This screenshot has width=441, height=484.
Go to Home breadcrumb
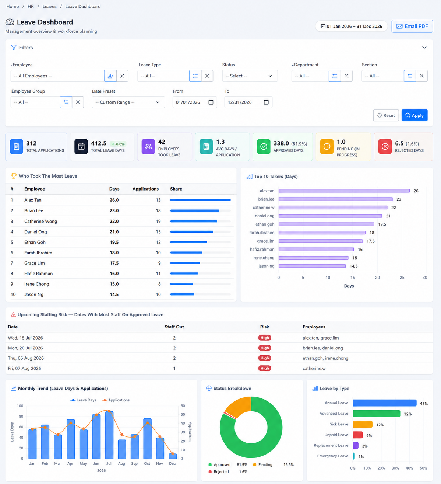pos(13,6)
